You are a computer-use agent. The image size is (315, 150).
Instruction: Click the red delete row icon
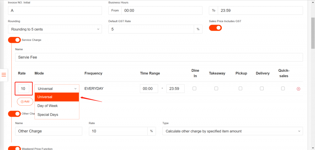point(298,89)
